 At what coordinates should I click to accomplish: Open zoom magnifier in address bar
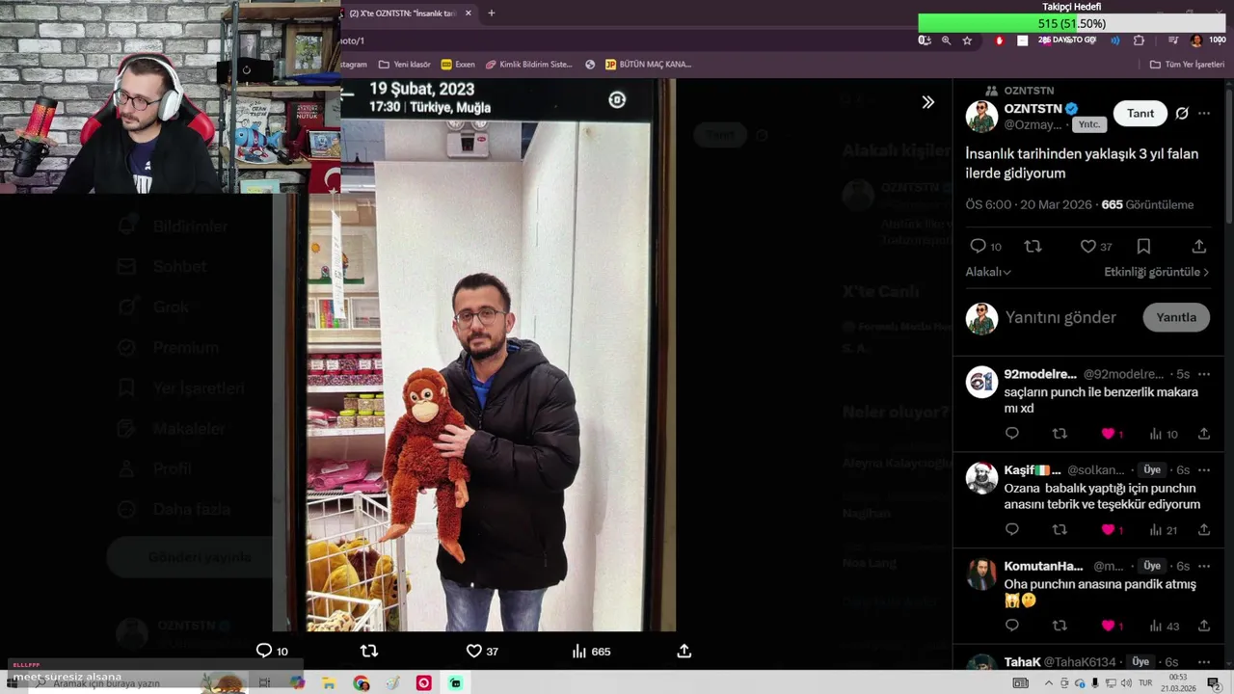946,40
